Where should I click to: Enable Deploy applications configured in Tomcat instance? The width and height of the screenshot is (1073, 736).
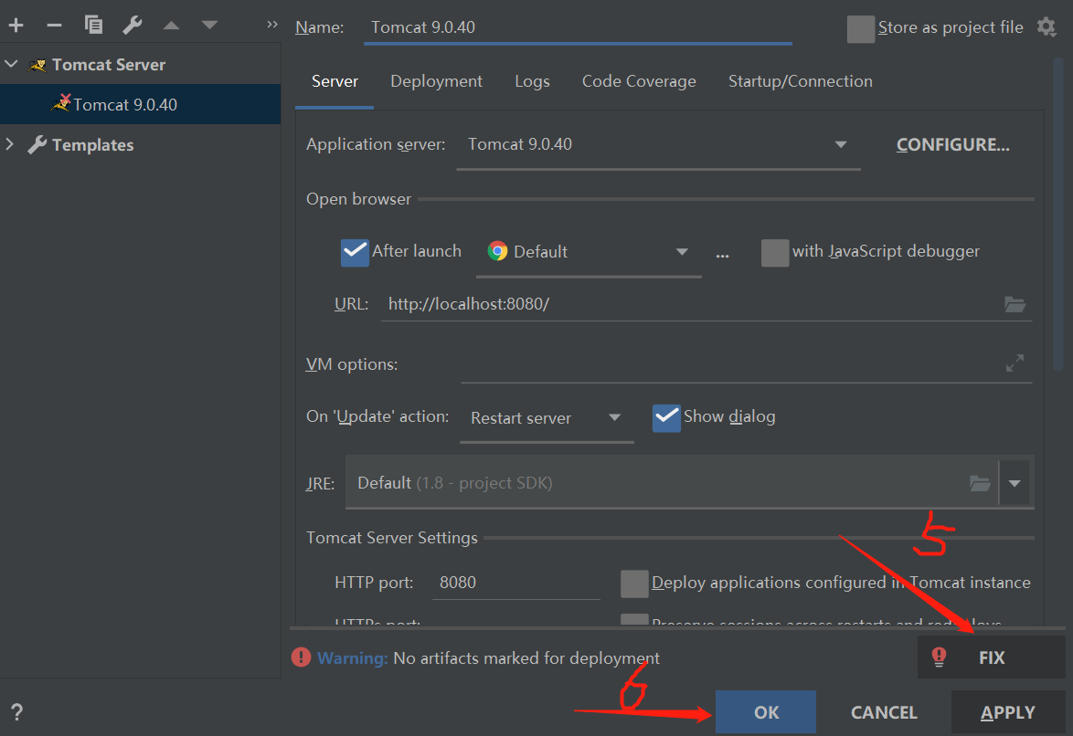(634, 584)
